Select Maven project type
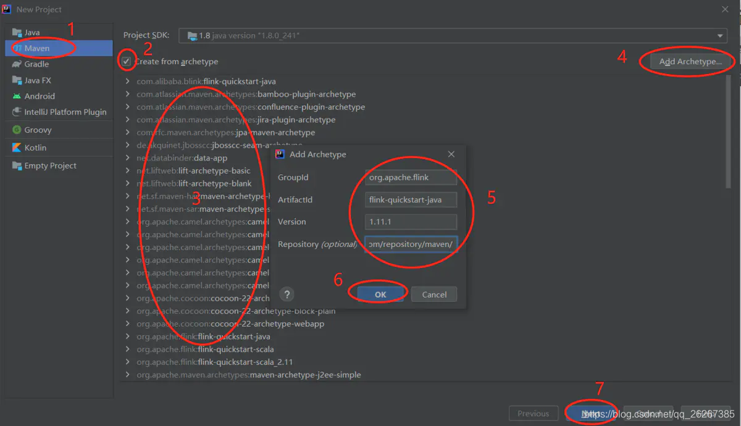The width and height of the screenshot is (741, 426). 59,48
